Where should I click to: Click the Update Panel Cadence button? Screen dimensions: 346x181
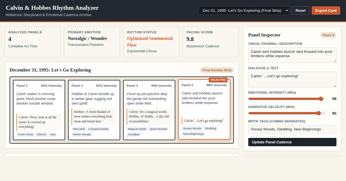(x=292, y=142)
